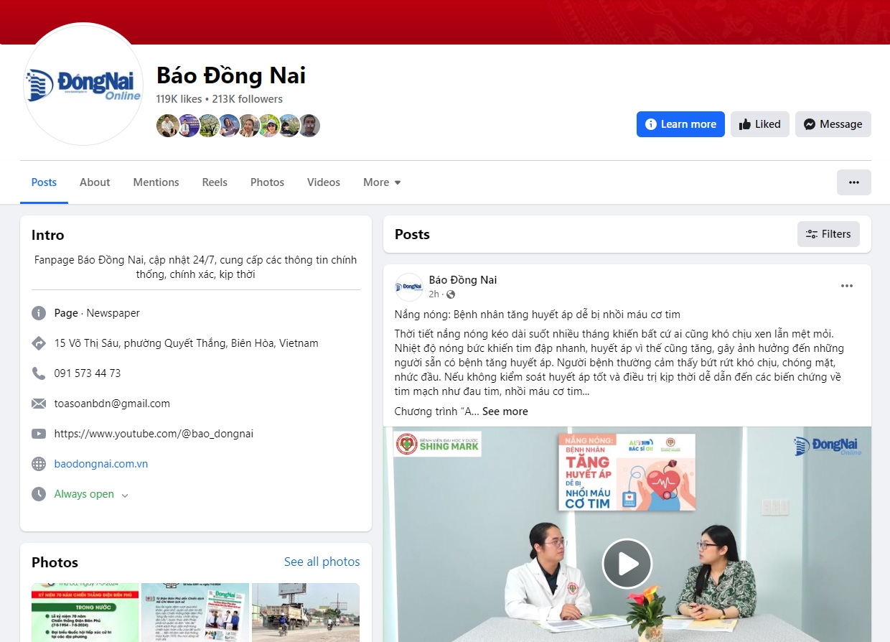Expand post text with See more
The image size is (890, 642).
(505, 411)
